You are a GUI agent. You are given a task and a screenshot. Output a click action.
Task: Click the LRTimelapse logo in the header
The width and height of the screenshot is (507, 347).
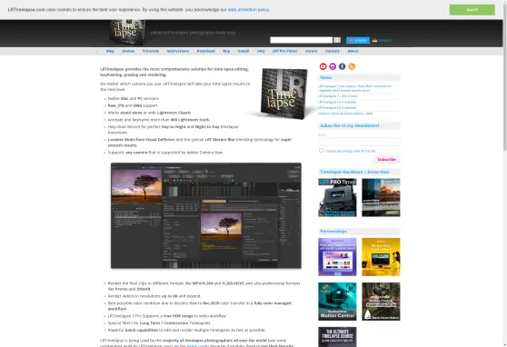pos(127,32)
